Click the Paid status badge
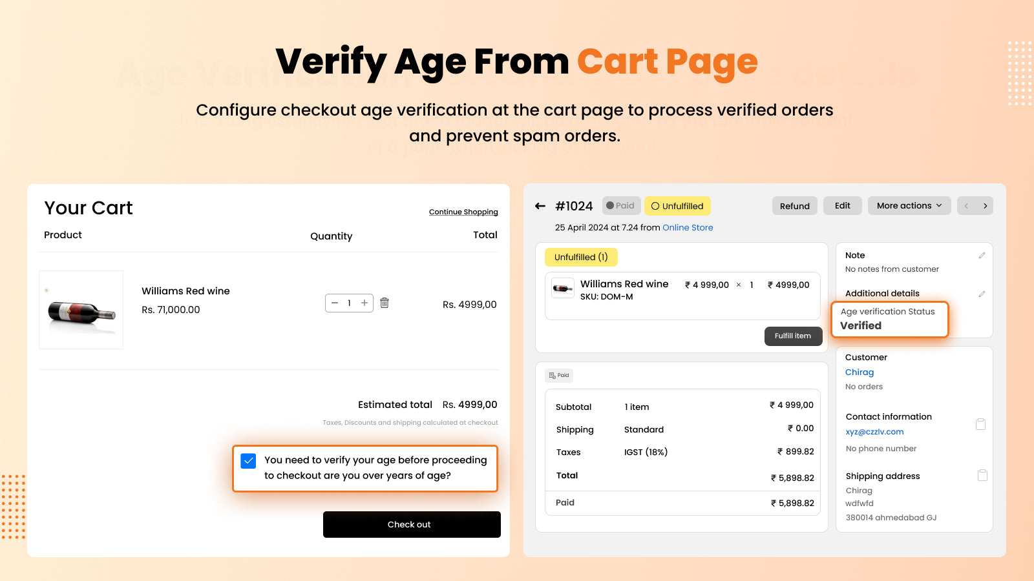Viewport: 1034px width, 581px height. point(621,205)
